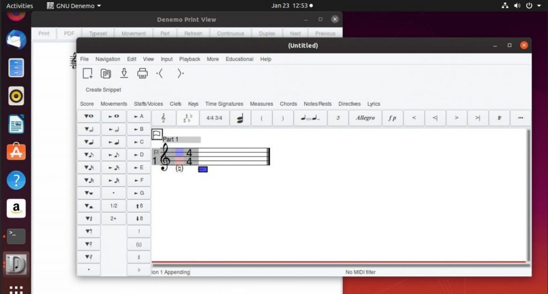548x294 pixels.
Task: Click the 1/2 duration palette button
Action: click(x=113, y=206)
